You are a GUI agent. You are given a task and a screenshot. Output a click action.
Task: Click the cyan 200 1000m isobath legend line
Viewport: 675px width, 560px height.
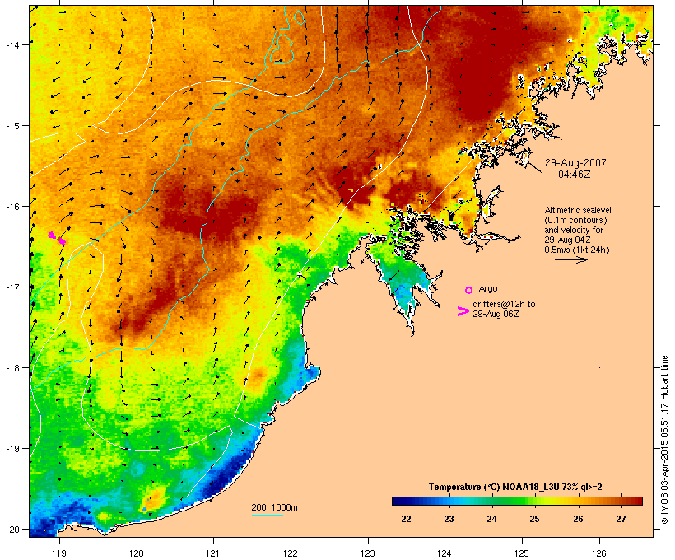tap(267, 515)
